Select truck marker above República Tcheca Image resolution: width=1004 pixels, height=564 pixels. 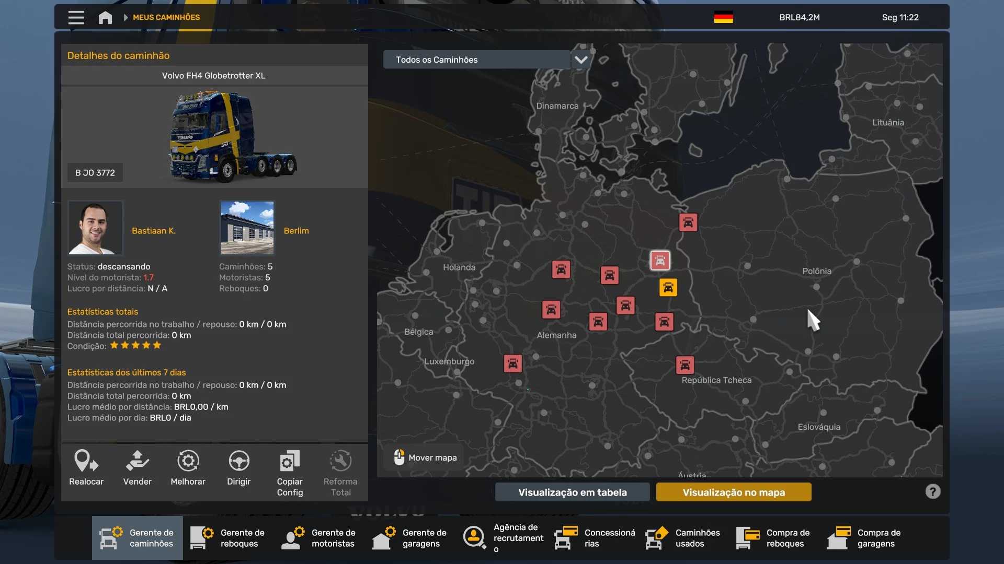point(685,365)
